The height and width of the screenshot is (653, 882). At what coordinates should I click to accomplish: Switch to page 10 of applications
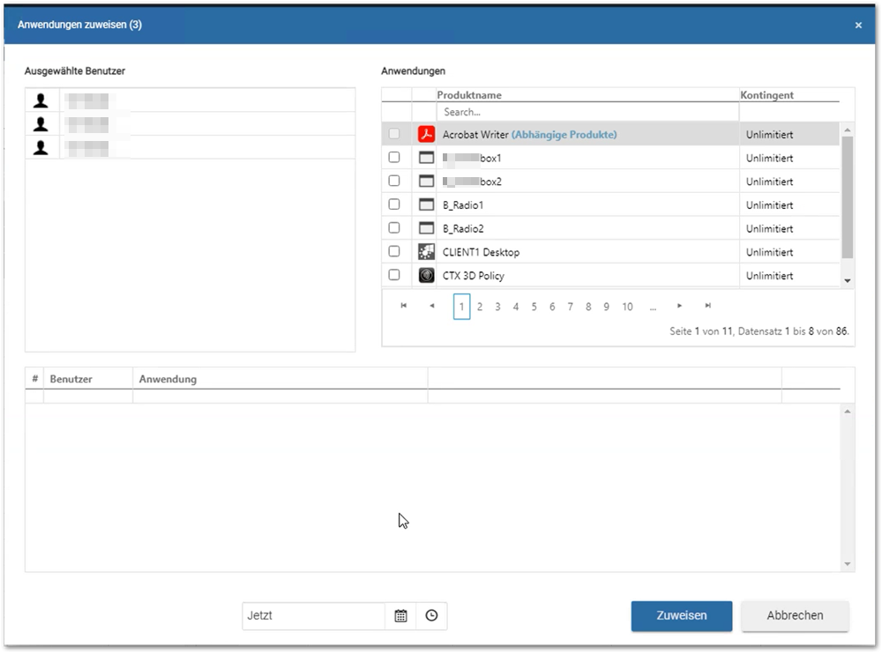point(627,307)
